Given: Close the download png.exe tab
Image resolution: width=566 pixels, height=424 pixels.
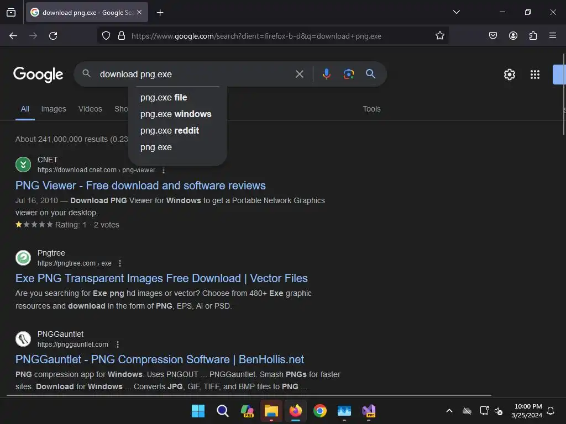Looking at the screenshot, I should 139,12.
